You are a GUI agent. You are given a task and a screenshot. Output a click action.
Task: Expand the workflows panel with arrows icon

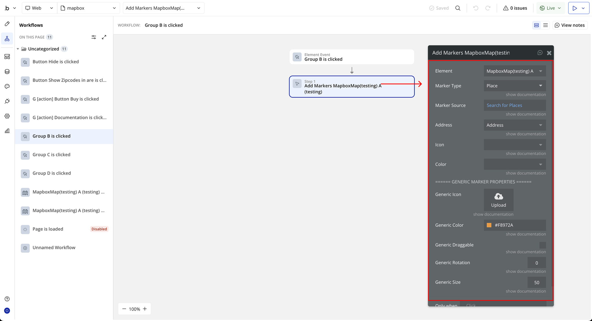[104, 37]
